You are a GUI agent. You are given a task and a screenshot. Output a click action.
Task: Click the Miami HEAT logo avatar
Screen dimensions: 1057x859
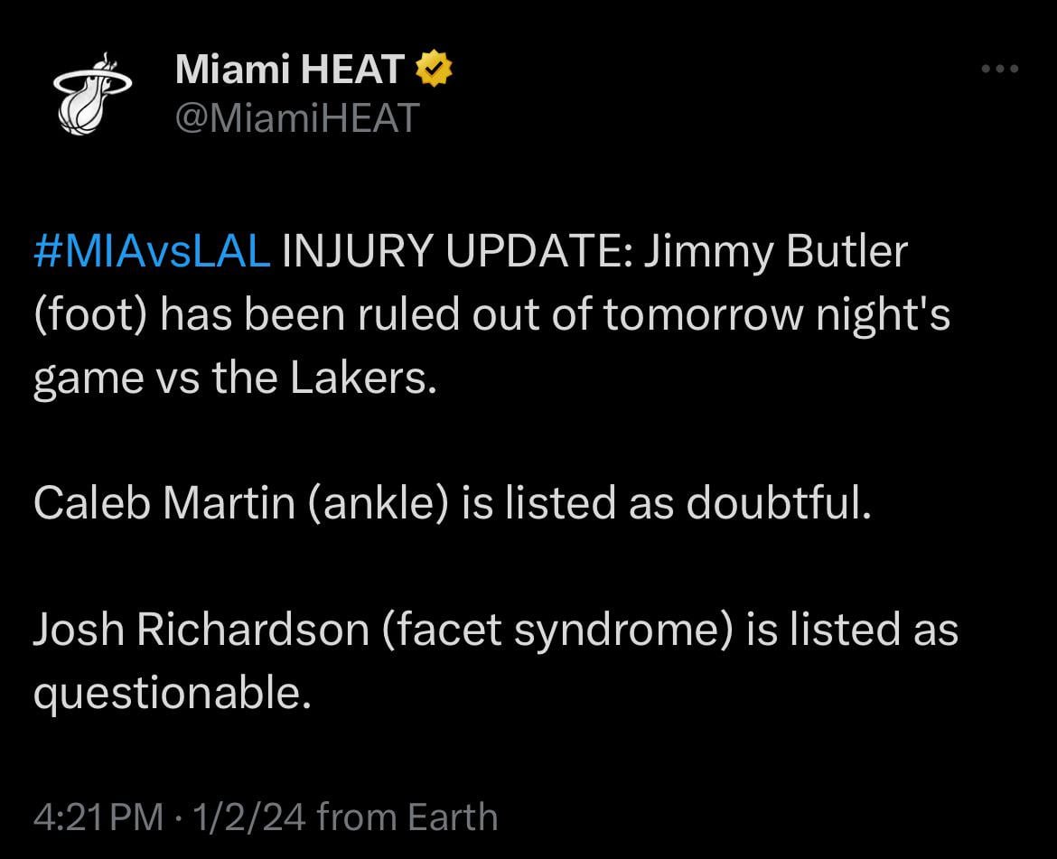point(92,93)
